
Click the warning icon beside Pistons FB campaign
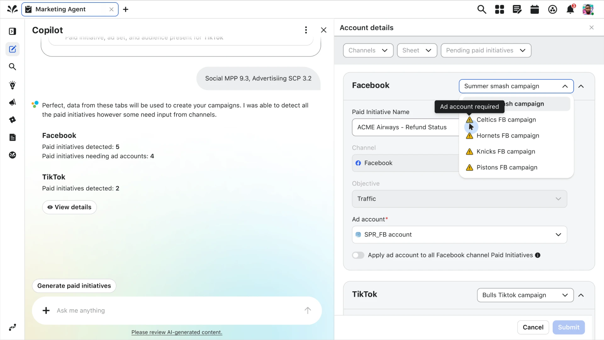point(469,167)
